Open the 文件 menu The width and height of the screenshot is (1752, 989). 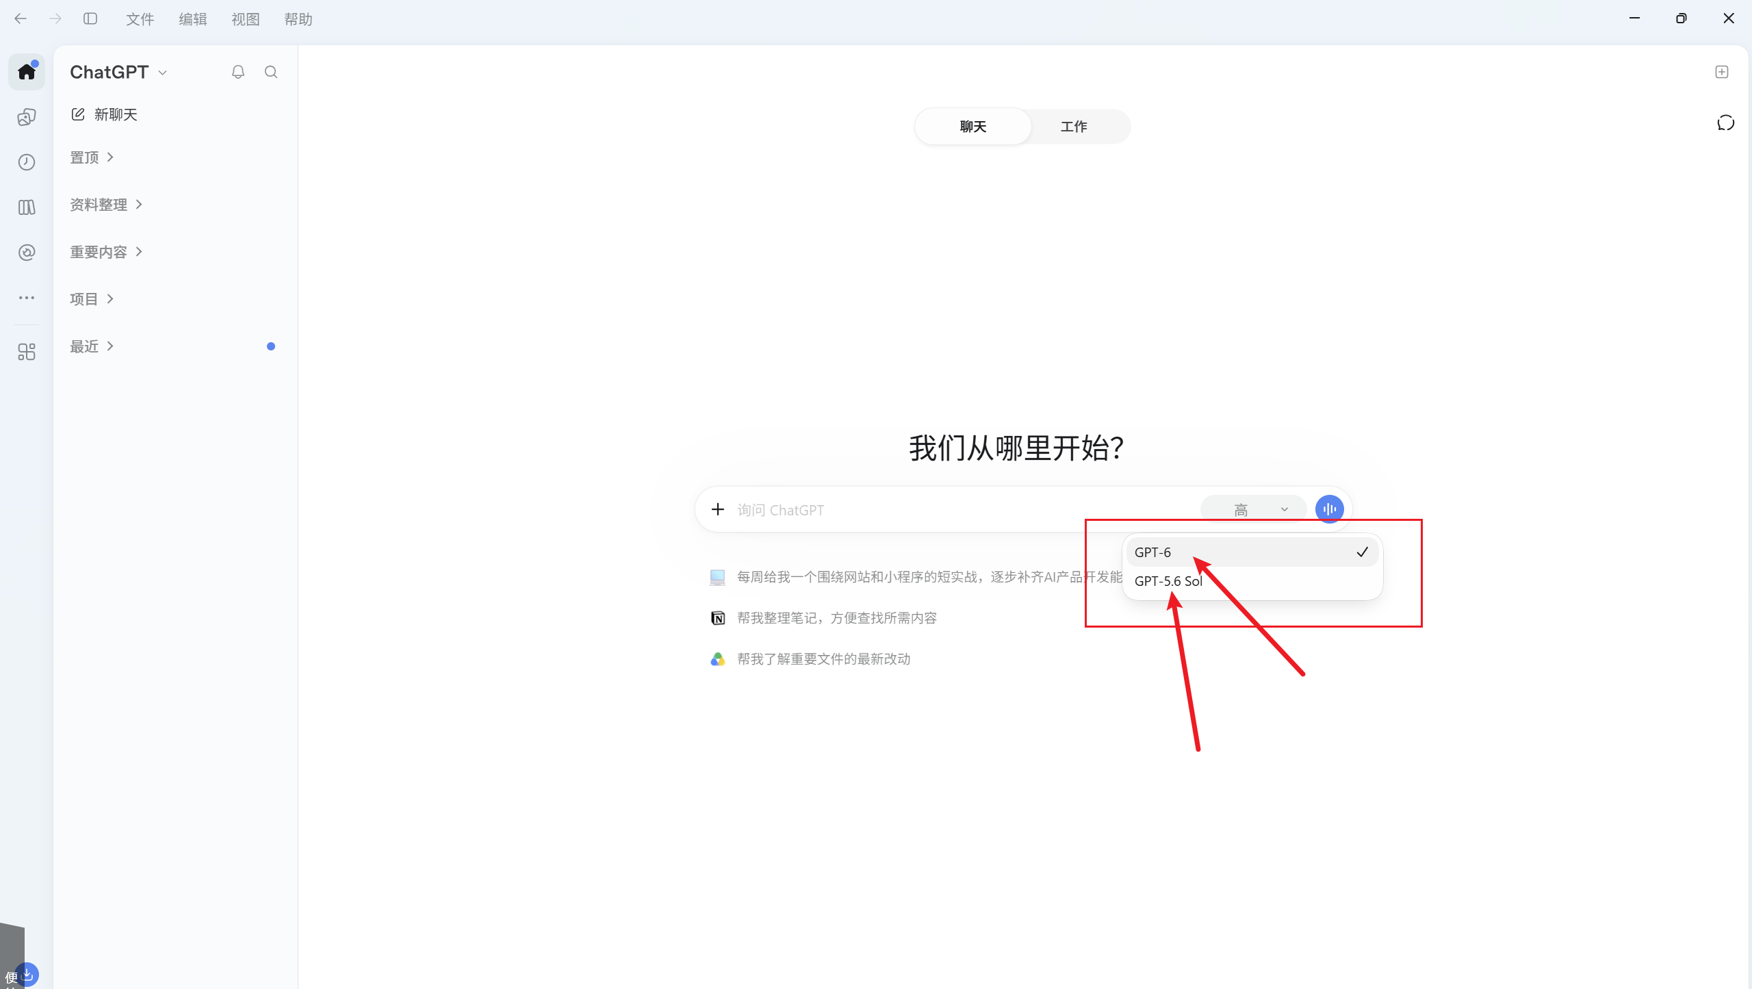[140, 19]
